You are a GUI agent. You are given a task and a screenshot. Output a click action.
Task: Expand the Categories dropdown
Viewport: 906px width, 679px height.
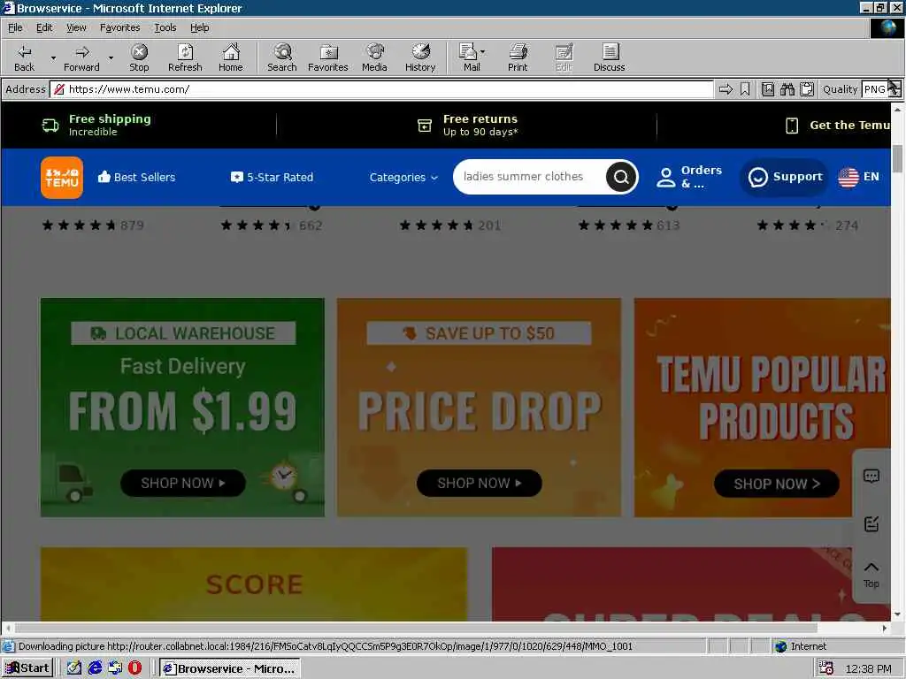point(403,177)
